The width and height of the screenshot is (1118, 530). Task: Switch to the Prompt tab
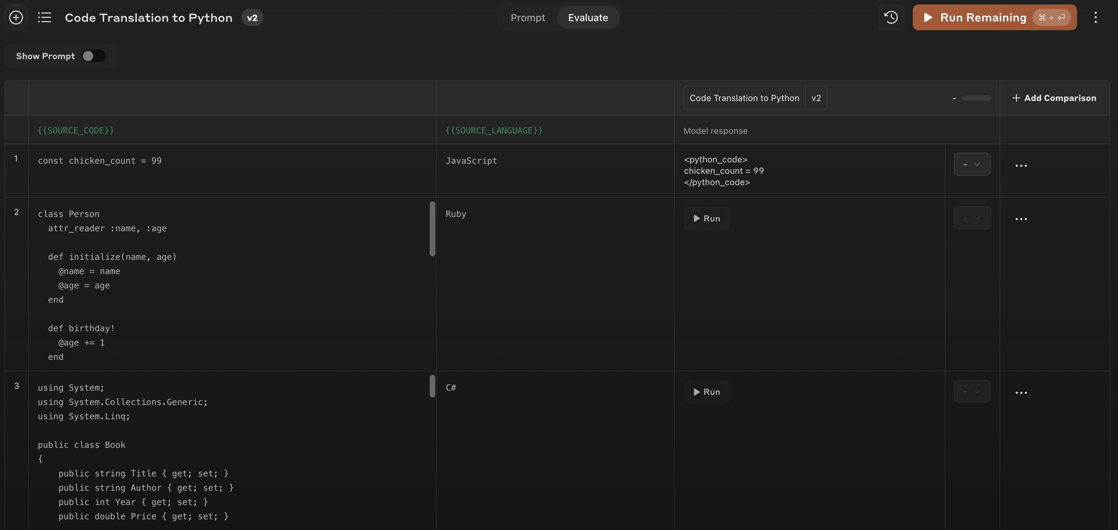(527, 17)
